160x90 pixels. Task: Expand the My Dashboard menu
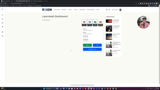(x=91, y=10)
